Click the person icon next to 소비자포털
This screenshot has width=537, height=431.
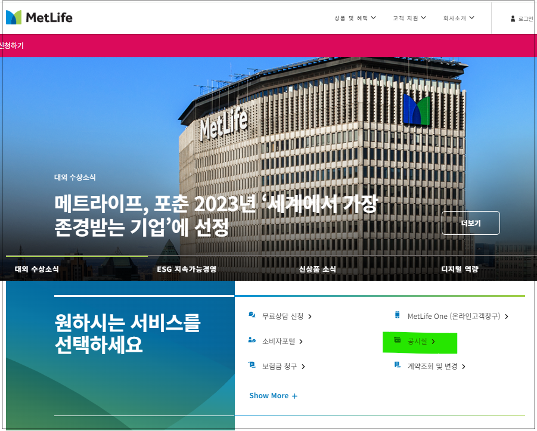coord(253,341)
